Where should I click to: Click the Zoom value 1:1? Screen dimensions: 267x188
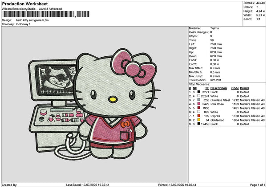click(x=258, y=19)
